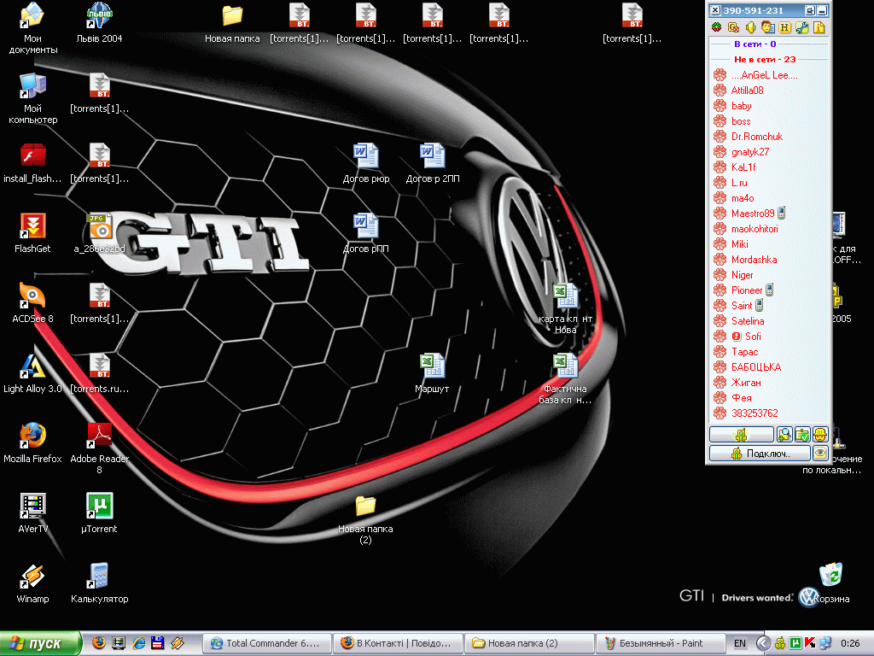Viewport: 874px width, 656px height.
Task: Switch to the Total Commander taskbar button
Action: point(266,643)
